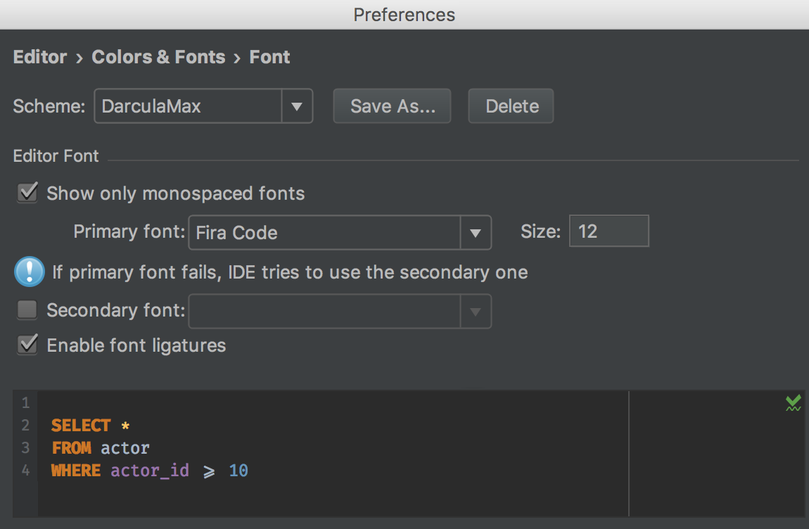Disable the Enable font ligatures checkbox
This screenshot has height=529, width=809.
tap(27, 345)
